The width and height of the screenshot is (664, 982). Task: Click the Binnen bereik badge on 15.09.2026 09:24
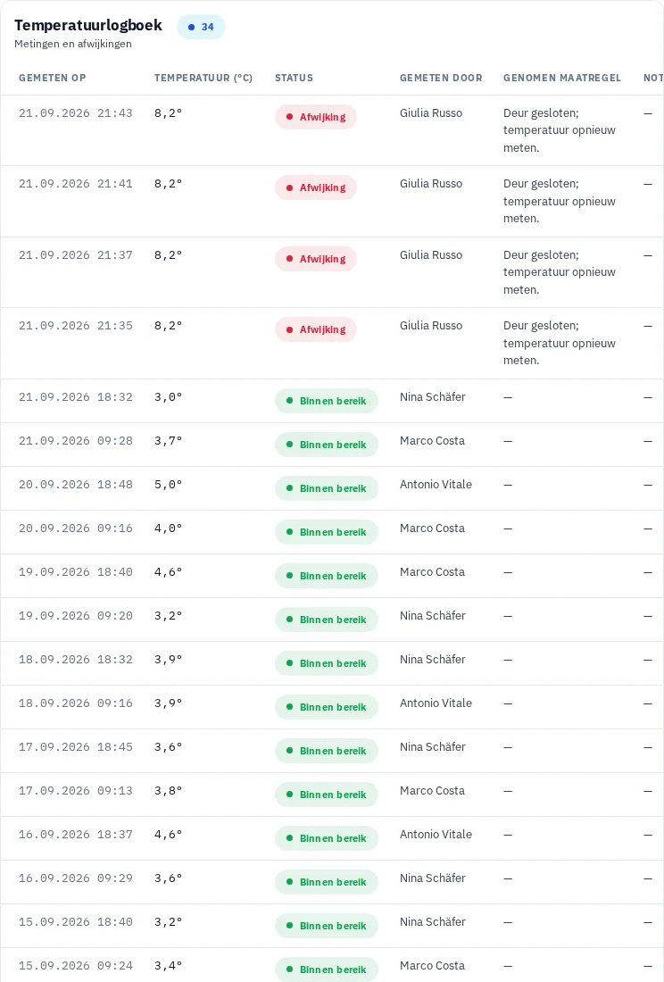click(326, 970)
